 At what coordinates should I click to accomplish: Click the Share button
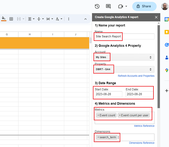coord(144,6)
